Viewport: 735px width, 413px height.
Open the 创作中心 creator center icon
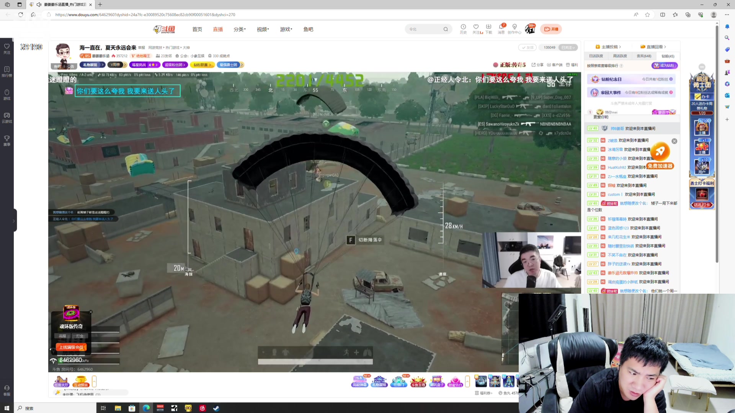tap(514, 29)
